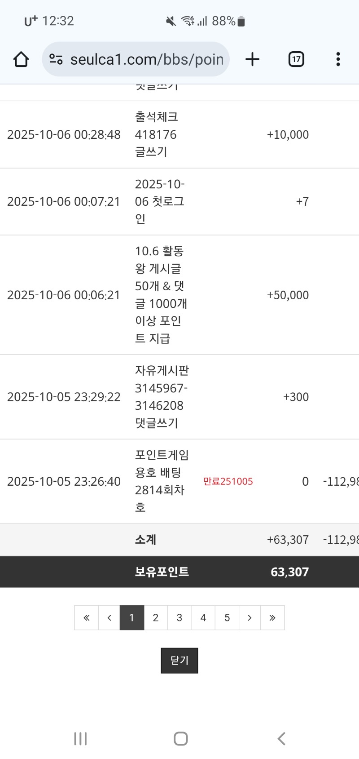Go to page 5 of point history

pos(227,618)
